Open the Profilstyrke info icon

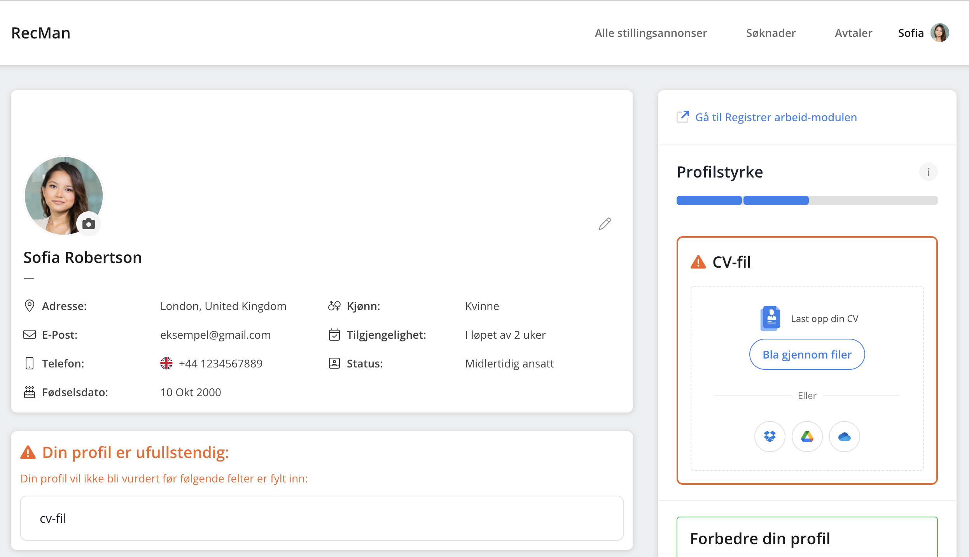(928, 172)
